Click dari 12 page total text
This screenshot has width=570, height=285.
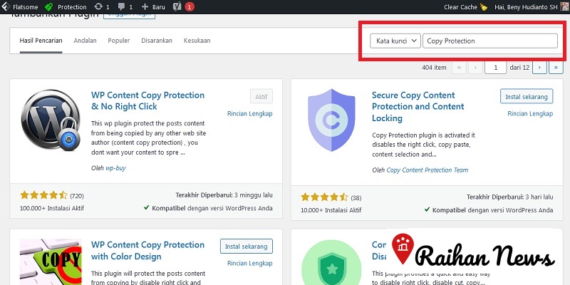tap(519, 67)
